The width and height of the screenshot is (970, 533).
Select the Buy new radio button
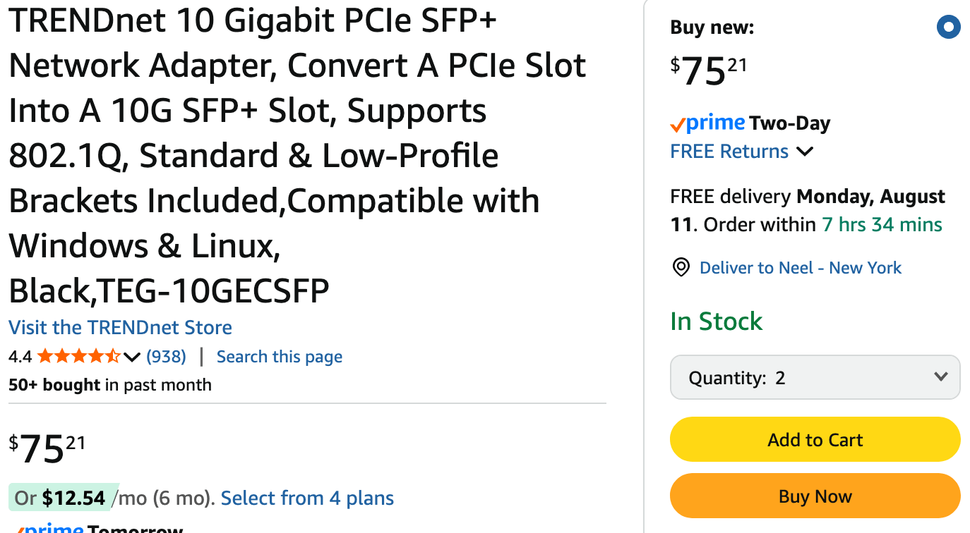click(948, 28)
